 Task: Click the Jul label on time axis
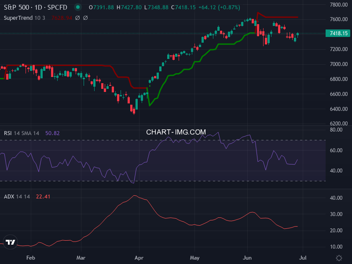point(303,258)
